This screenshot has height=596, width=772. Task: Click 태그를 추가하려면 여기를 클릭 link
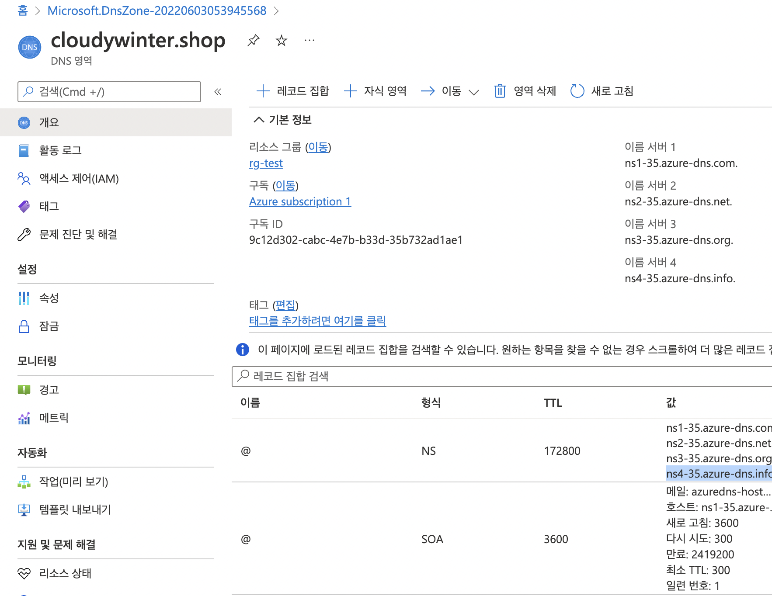coord(317,321)
